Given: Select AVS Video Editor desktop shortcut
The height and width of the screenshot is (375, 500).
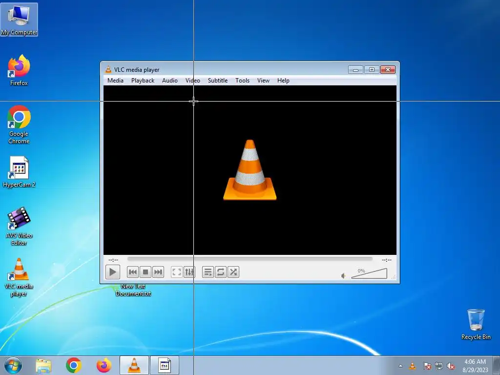Looking at the screenshot, I should (x=19, y=226).
